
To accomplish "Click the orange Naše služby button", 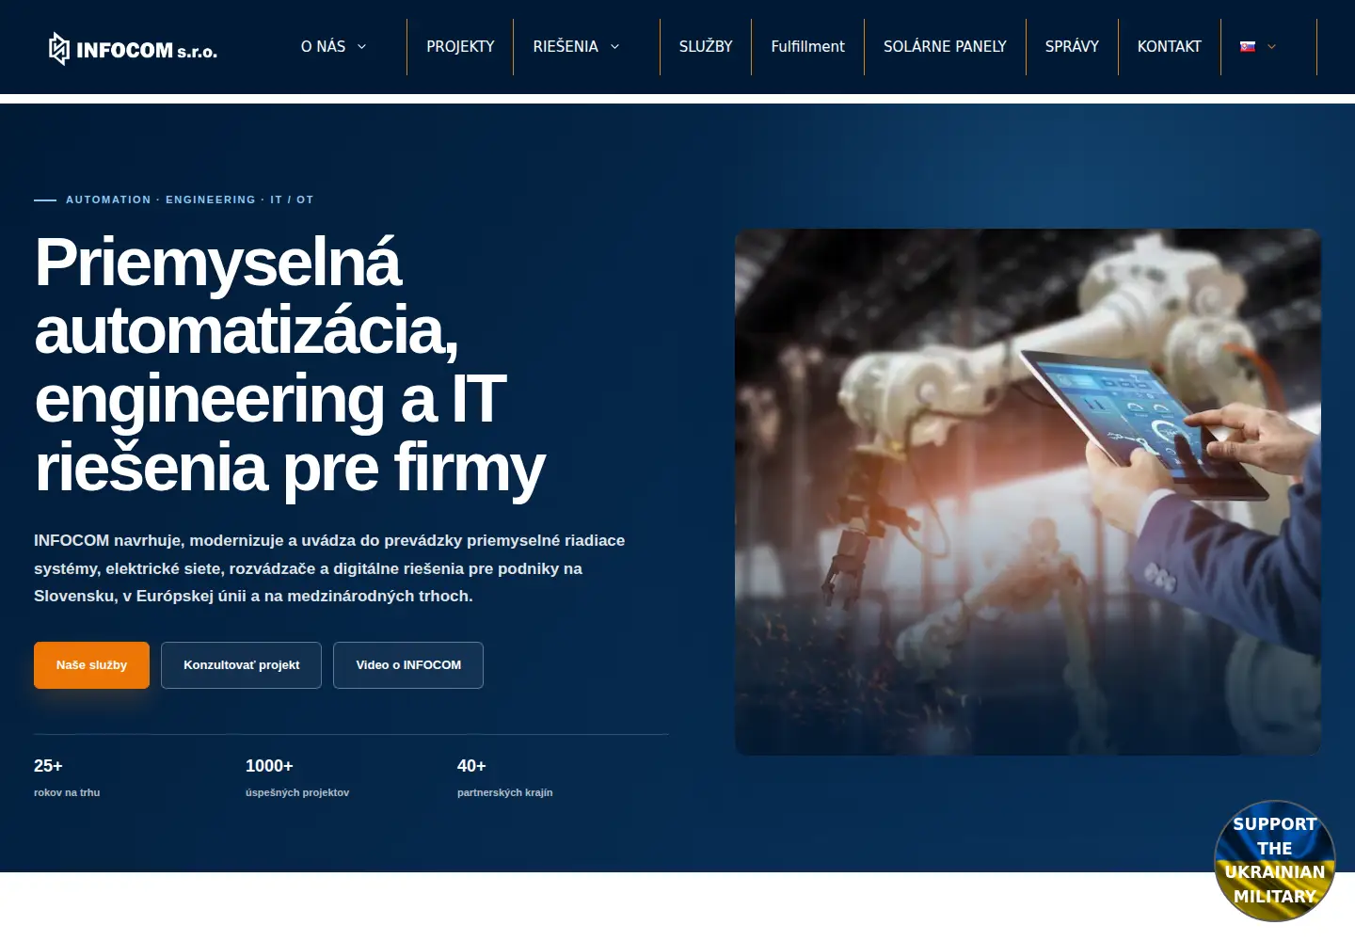I will (91, 665).
